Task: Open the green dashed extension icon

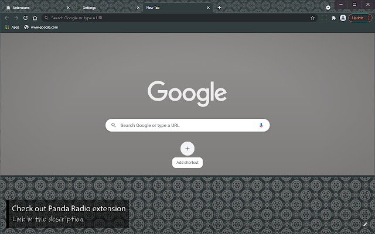Action: point(324,18)
